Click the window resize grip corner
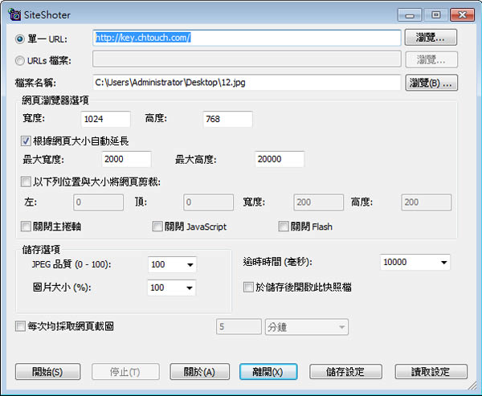 pos(472,385)
